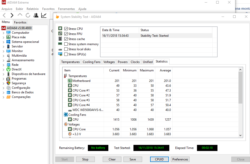Image resolution: width=250 pixels, height=164 pixels.
Task: Click the Up arrow toolbar icon
Action: (x=20, y=15)
